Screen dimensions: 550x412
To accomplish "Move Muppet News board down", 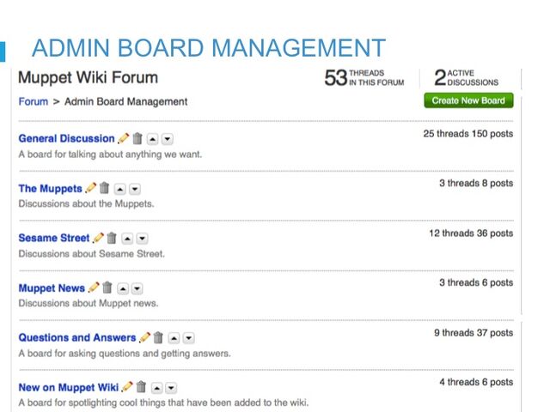I will click(x=137, y=288).
